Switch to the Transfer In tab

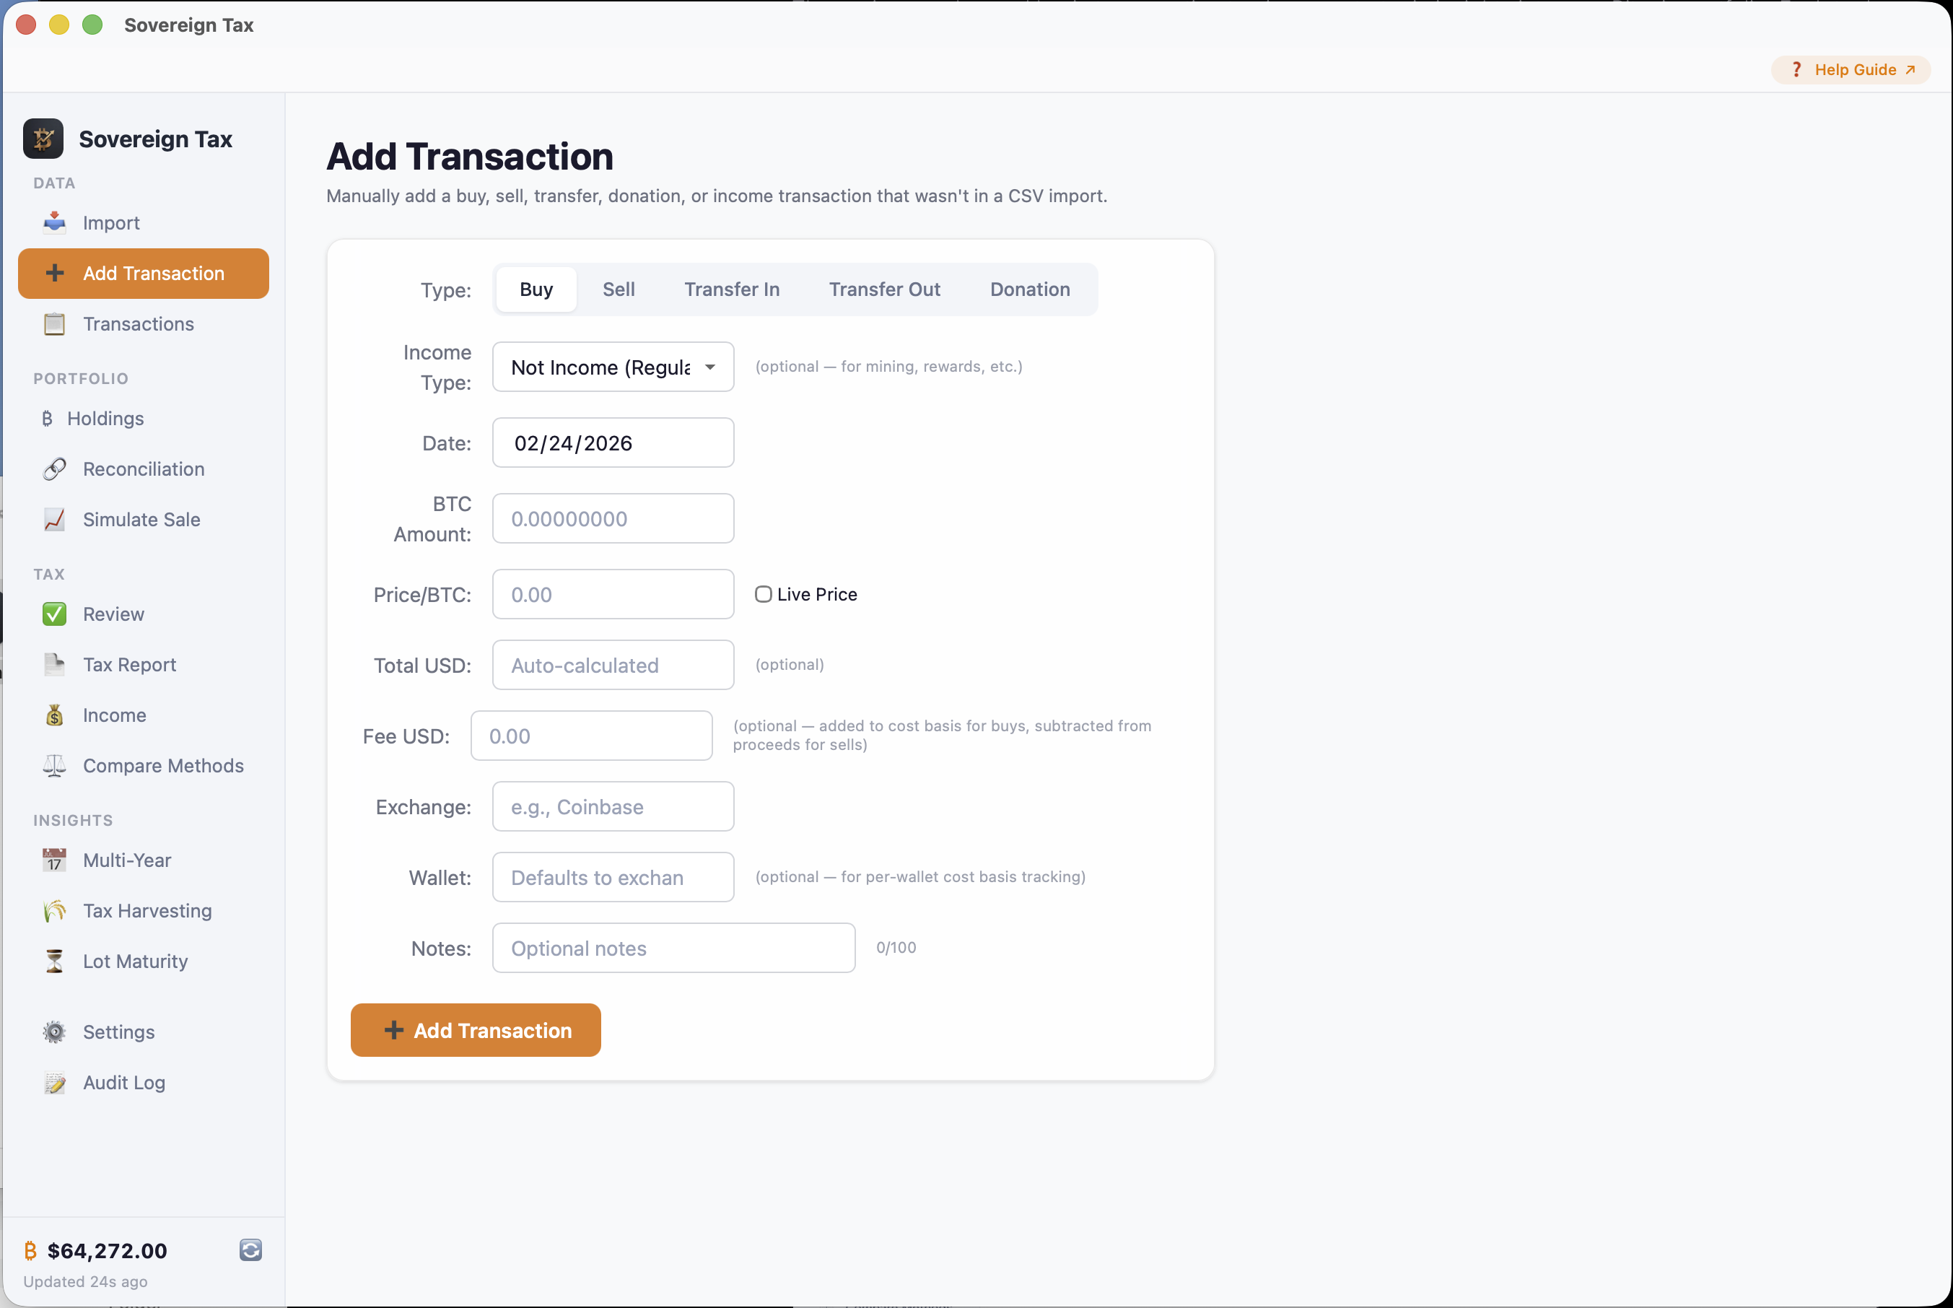coord(731,289)
